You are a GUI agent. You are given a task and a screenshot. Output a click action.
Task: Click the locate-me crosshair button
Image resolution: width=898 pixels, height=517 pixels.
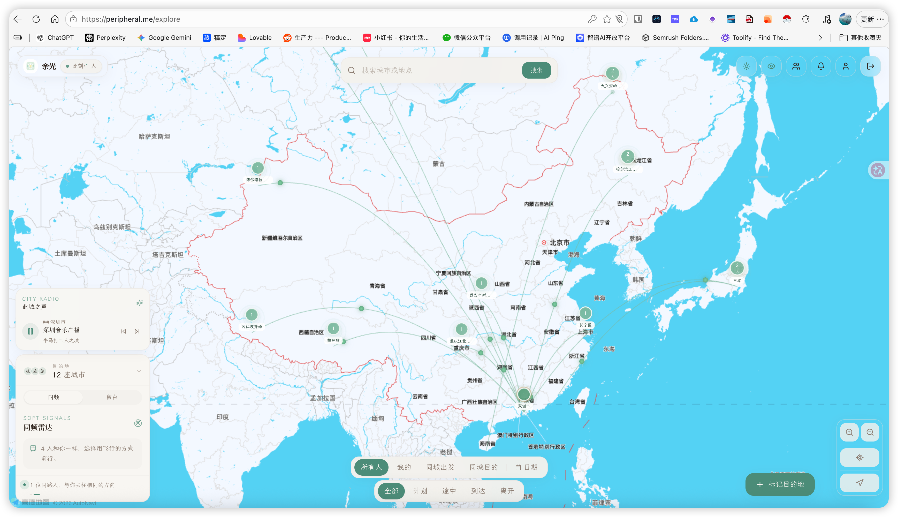860,457
